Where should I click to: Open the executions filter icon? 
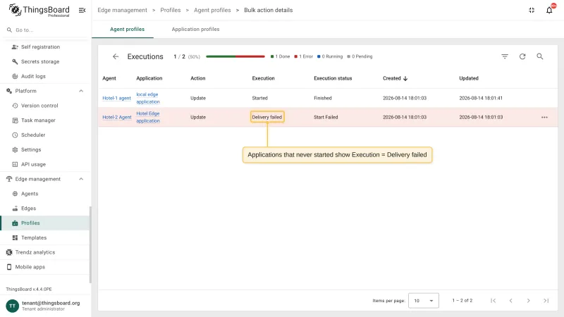(x=505, y=56)
